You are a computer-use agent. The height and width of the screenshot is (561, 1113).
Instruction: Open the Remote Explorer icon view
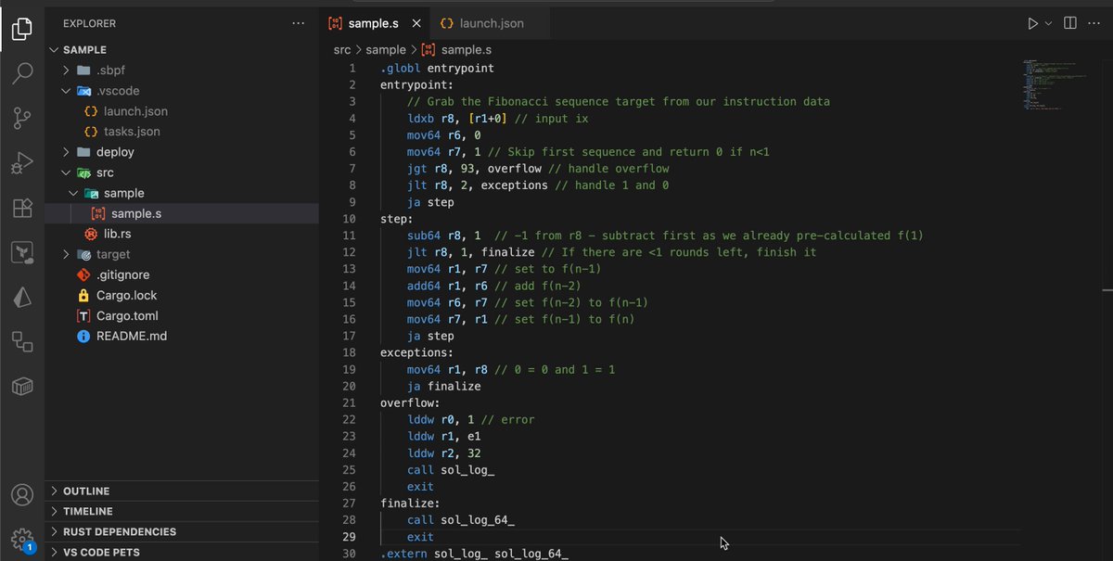(22, 341)
